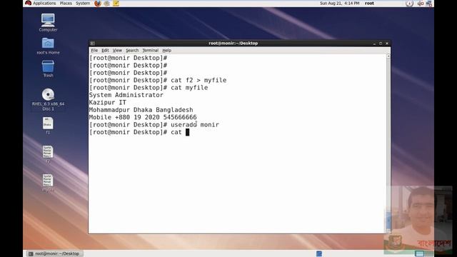Select the Trash desktop icon
The height and width of the screenshot is (257, 457).
tap(48, 69)
